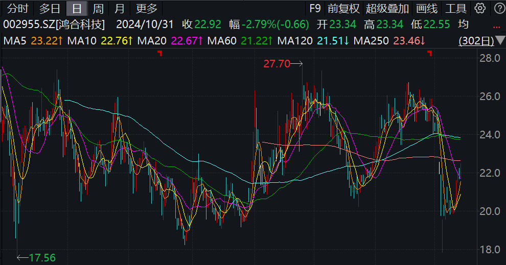Screen dimensions: 506x265
Task: Click the F9 button
Action: 315,8
